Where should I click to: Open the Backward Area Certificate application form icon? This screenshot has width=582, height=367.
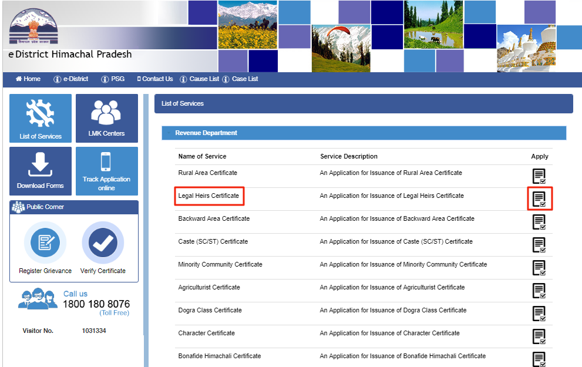539,222
